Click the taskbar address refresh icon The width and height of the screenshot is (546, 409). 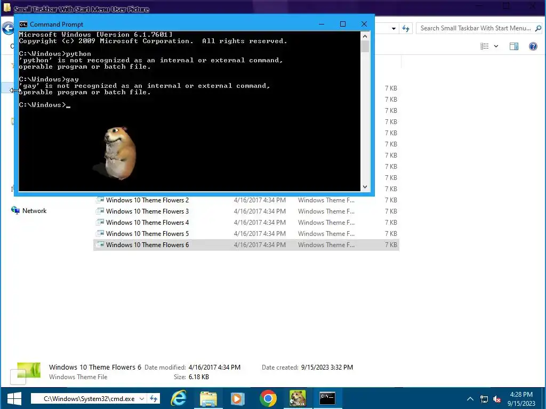[x=154, y=398]
